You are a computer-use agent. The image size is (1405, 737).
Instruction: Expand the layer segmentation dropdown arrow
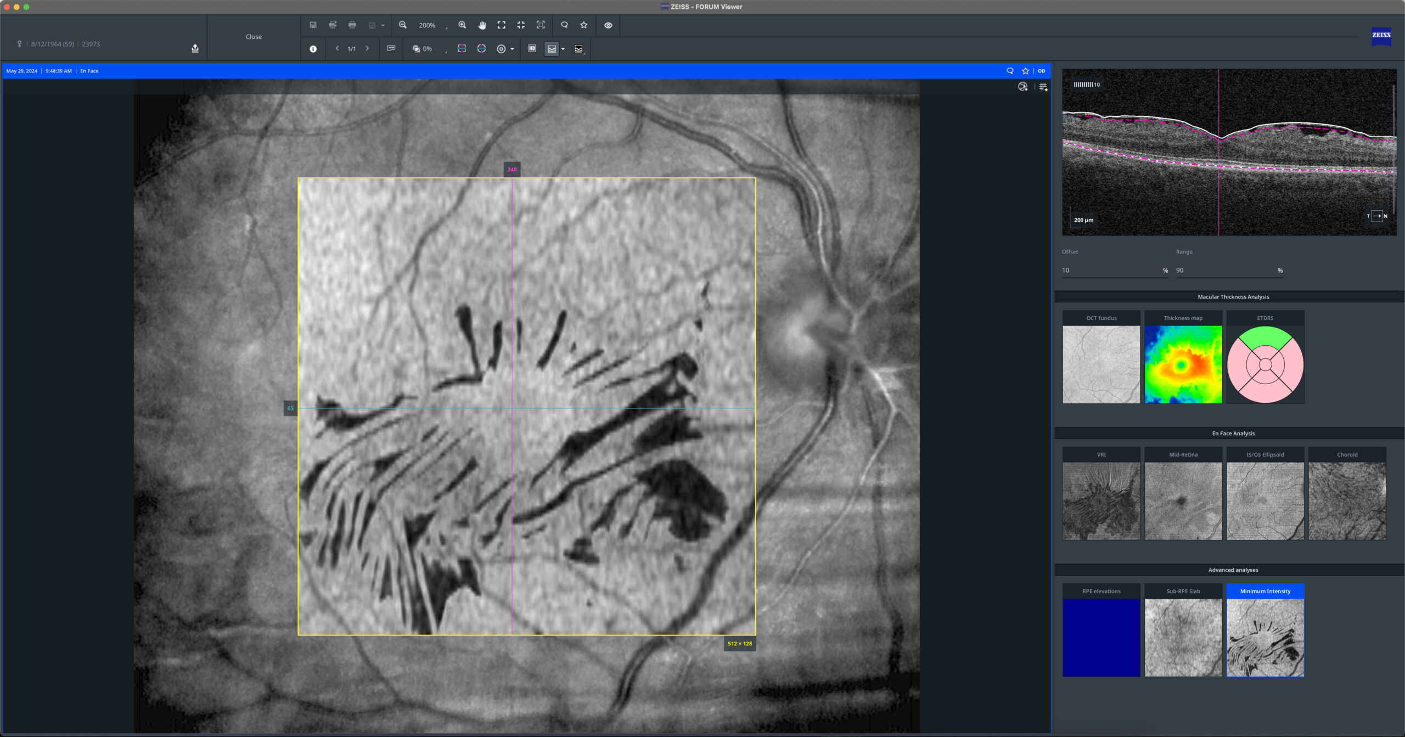[563, 49]
